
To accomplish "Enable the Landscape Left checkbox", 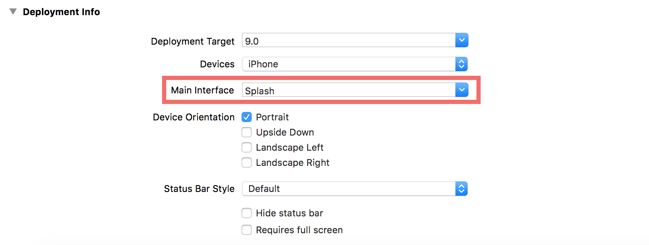I will point(247,147).
